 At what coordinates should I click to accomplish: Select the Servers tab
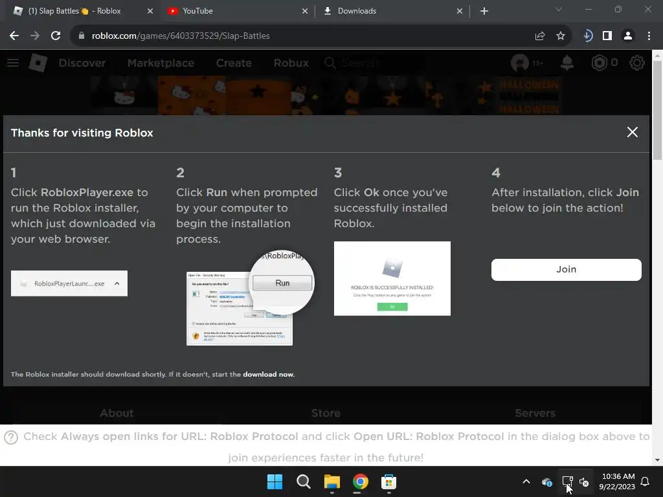click(x=535, y=413)
